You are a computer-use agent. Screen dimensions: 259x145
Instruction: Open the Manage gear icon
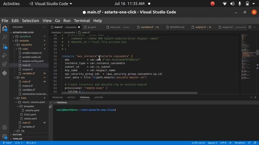point(4,136)
